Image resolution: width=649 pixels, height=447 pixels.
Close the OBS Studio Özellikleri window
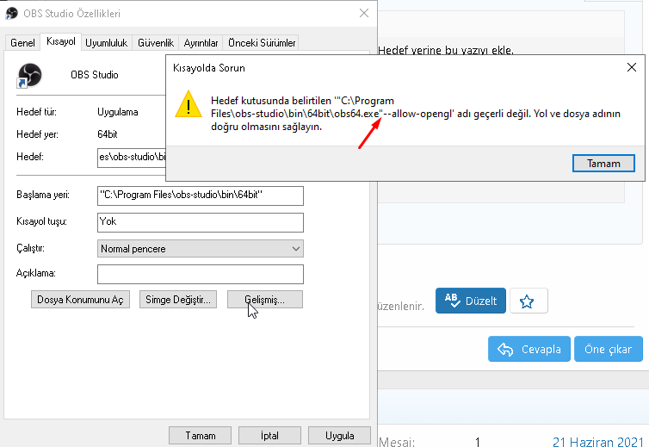click(364, 13)
